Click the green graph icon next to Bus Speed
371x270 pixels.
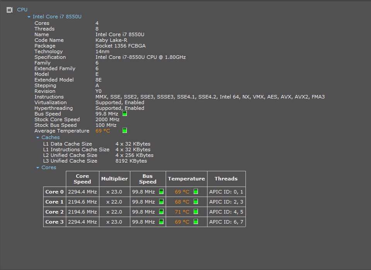(x=124, y=114)
